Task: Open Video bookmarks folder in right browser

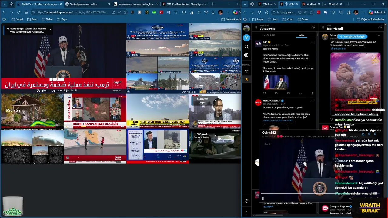Action: (x=288, y=19)
